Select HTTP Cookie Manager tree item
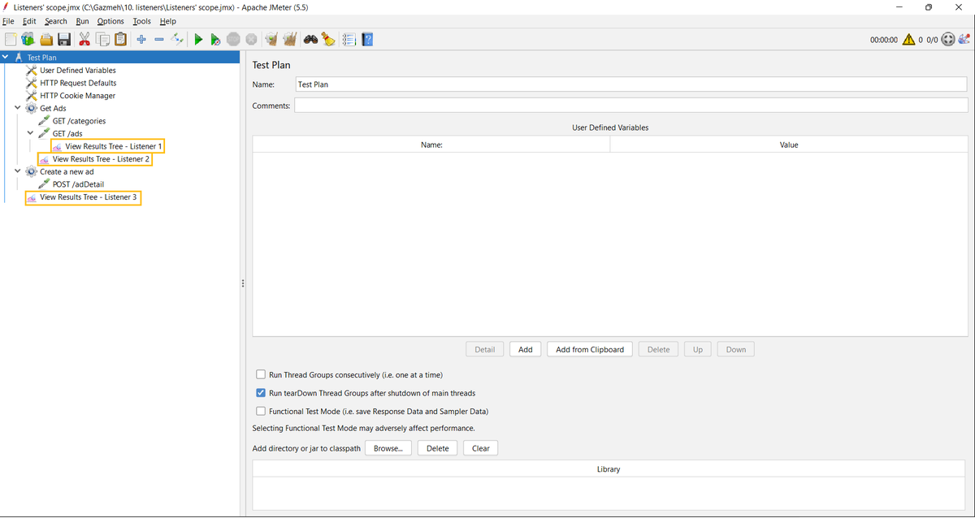The width and height of the screenshot is (975, 518). pyautogui.click(x=77, y=96)
